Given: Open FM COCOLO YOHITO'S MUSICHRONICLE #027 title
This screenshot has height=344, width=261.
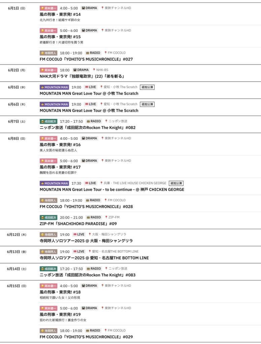Looking at the screenshot, I should [x=86, y=59].
